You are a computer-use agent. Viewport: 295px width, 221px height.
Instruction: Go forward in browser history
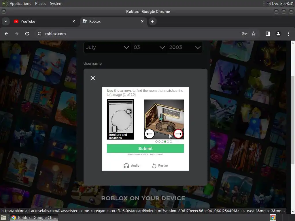[x=17, y=34]
